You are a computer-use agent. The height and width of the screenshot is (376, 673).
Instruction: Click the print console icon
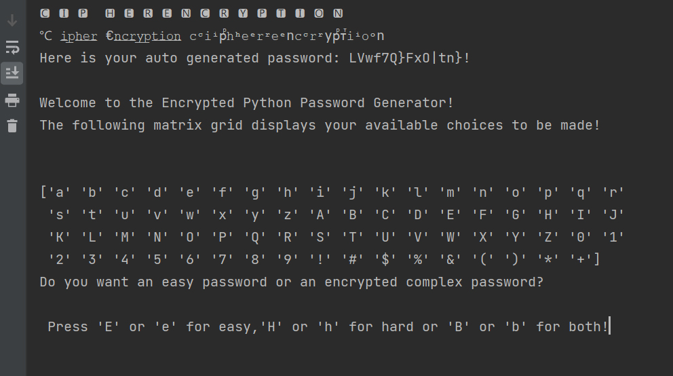coord(12,100)
